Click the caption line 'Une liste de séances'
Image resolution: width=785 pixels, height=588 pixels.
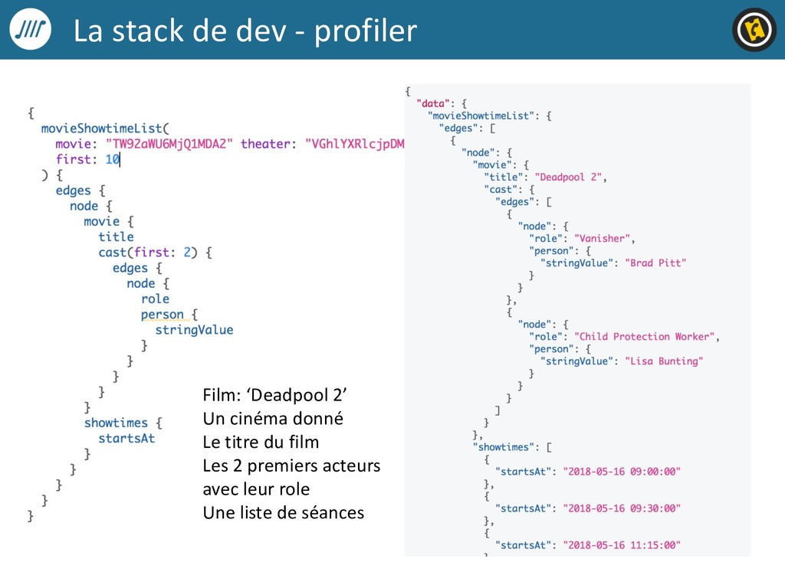284,512
